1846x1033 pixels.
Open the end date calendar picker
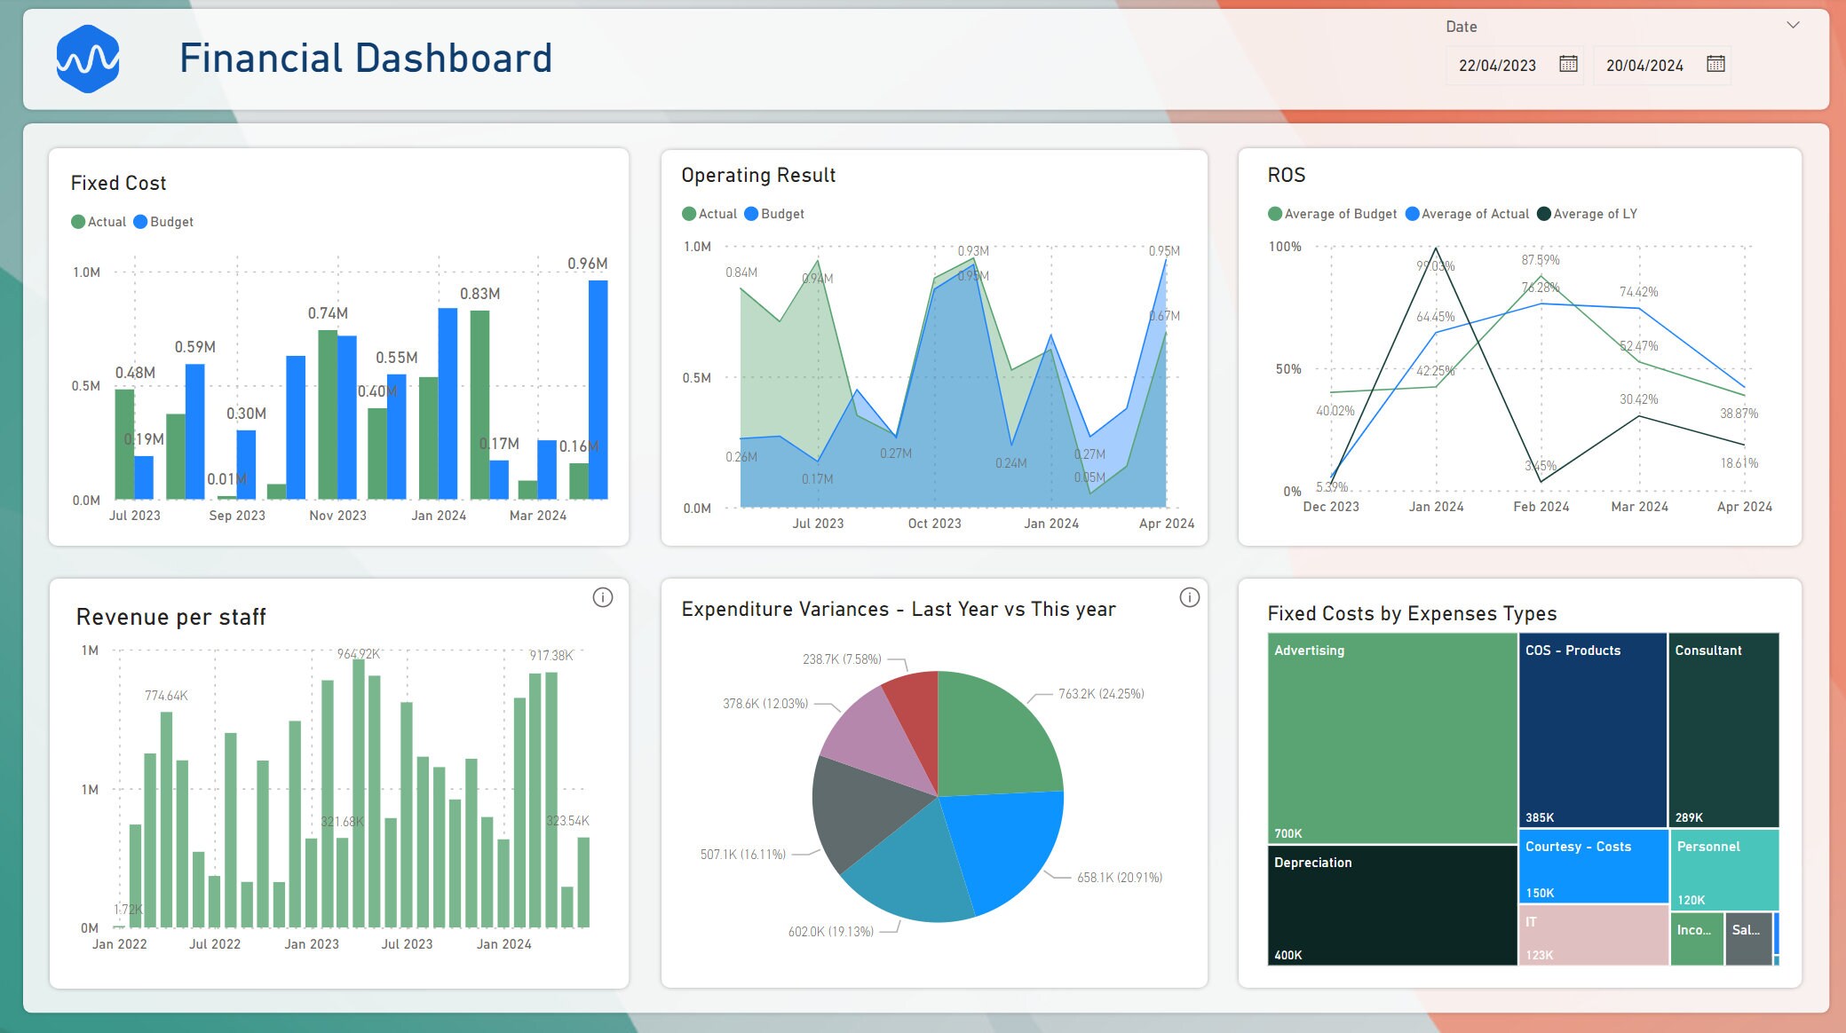pyautogui.click(x=1715, y=65)
